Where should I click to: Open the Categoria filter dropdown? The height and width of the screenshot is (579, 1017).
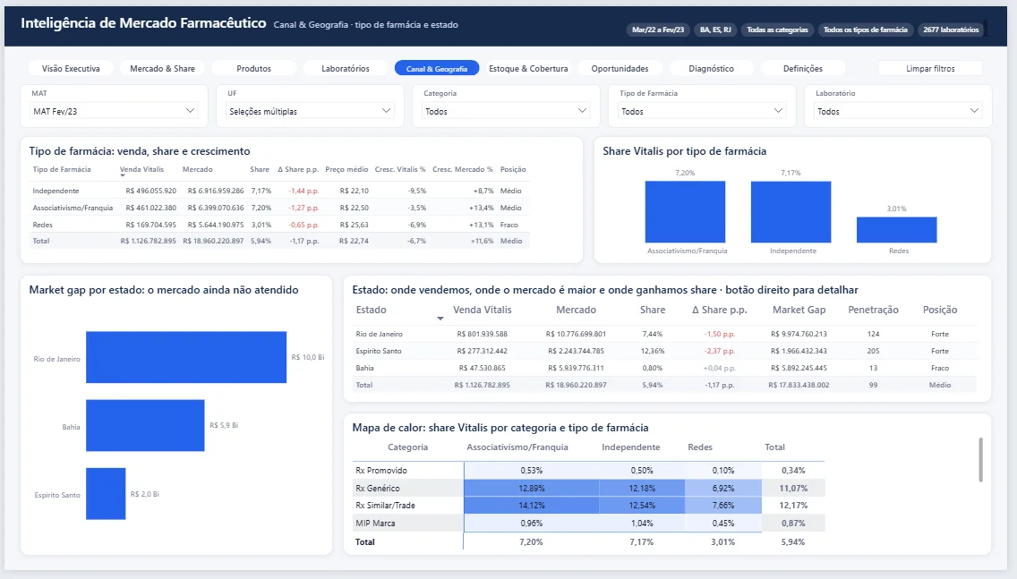click(506, 111)
